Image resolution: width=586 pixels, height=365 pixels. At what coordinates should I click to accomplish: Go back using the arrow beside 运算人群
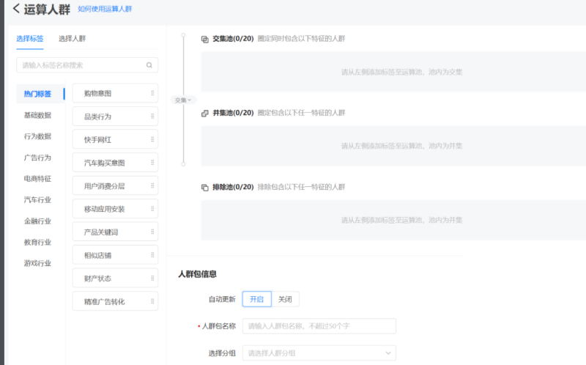click(x=16, y=8)
